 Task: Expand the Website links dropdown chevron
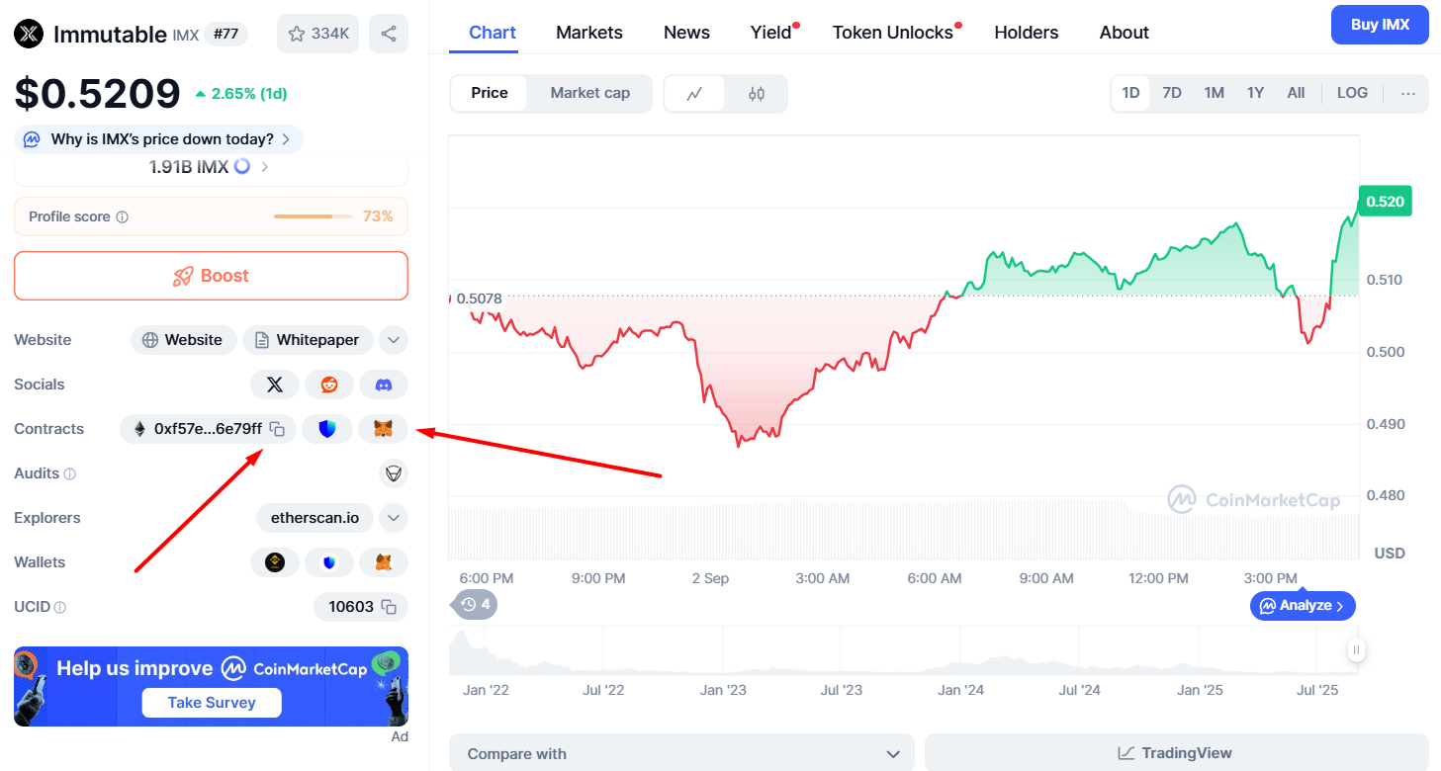tap(394, 340)
